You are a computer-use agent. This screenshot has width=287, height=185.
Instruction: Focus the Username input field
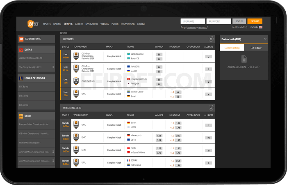click(x=193, y=21)
